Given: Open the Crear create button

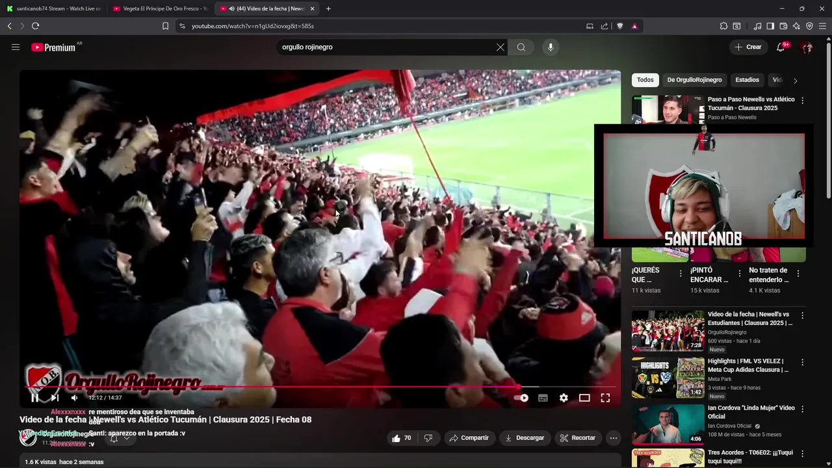Looking at the screenshot, I should click(748, 47).
